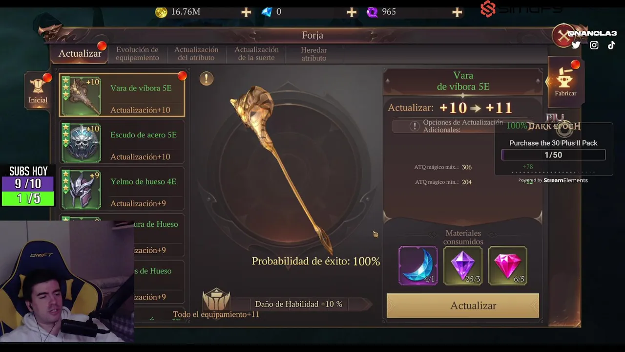Select the blue crescent moon material
This screenshot has width=625, height=352.
418,265
